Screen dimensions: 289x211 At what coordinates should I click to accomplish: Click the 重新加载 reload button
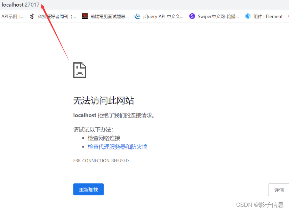point(88,189)
